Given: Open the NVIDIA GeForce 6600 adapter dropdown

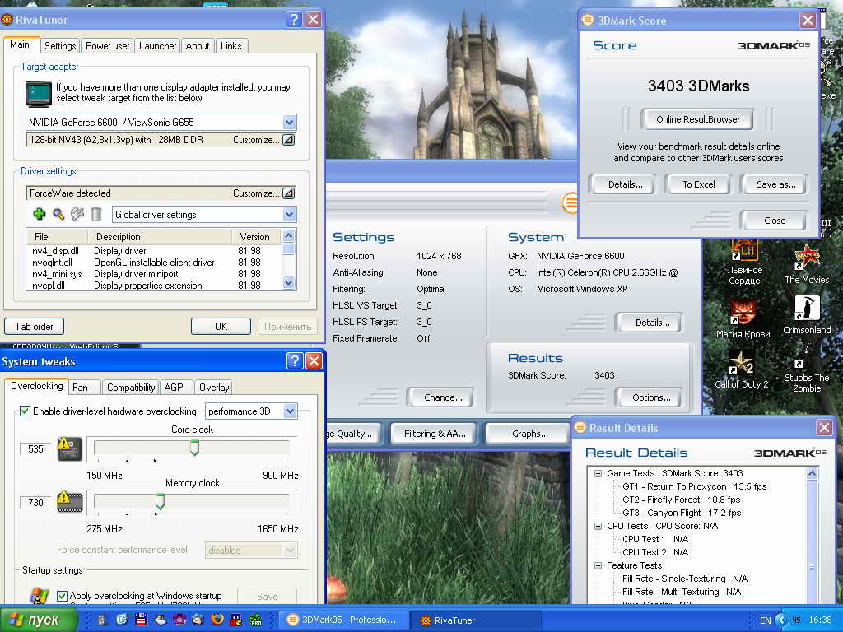Looking at the screenshot, I should 289,122.
